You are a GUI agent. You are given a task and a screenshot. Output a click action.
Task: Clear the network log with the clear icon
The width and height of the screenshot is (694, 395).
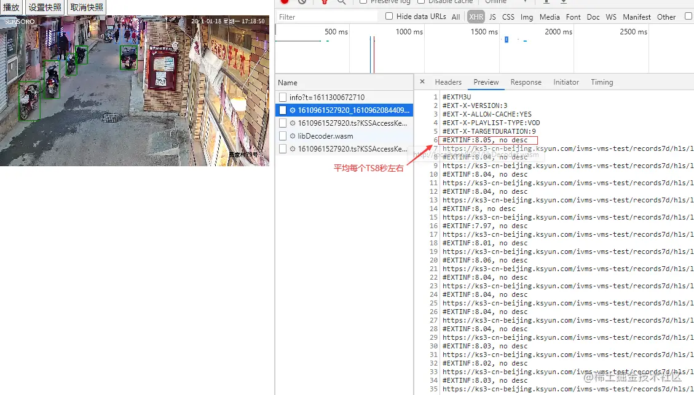pos(302,1)
